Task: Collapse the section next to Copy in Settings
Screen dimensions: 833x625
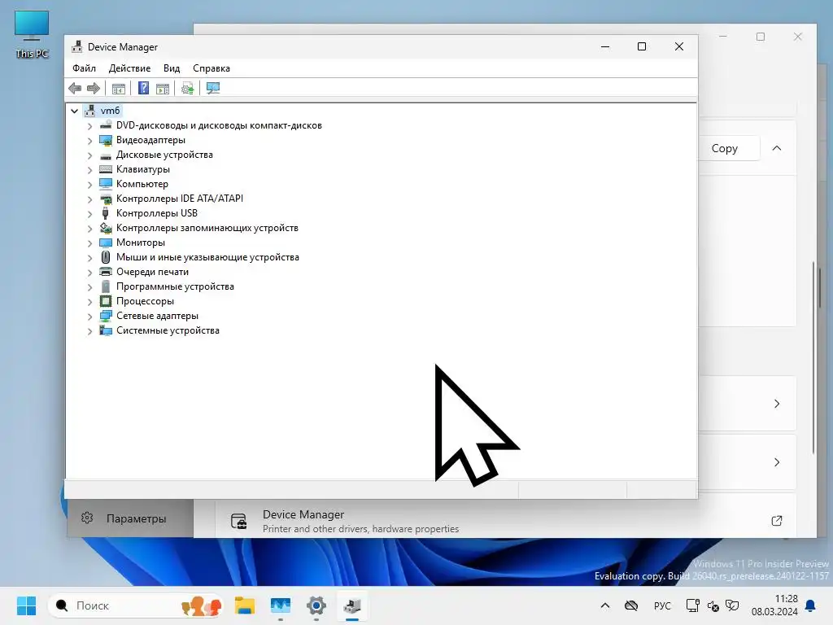Action: [777, 148]
